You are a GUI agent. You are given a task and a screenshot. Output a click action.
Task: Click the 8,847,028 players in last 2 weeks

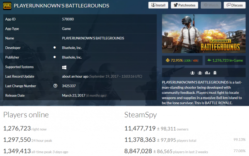tap(138, 151)
